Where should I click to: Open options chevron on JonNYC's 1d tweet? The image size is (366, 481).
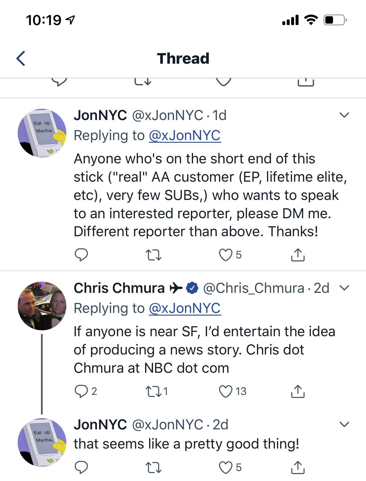pos(344,115)
